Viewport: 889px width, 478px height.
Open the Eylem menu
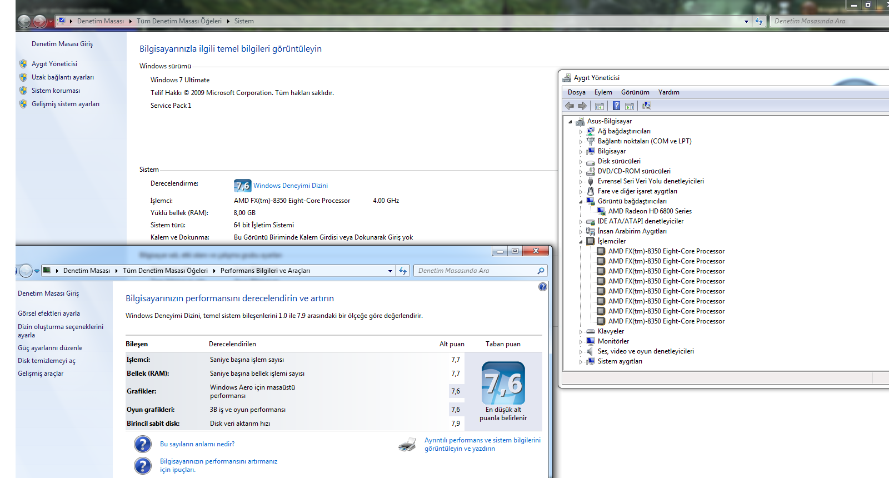603,92
